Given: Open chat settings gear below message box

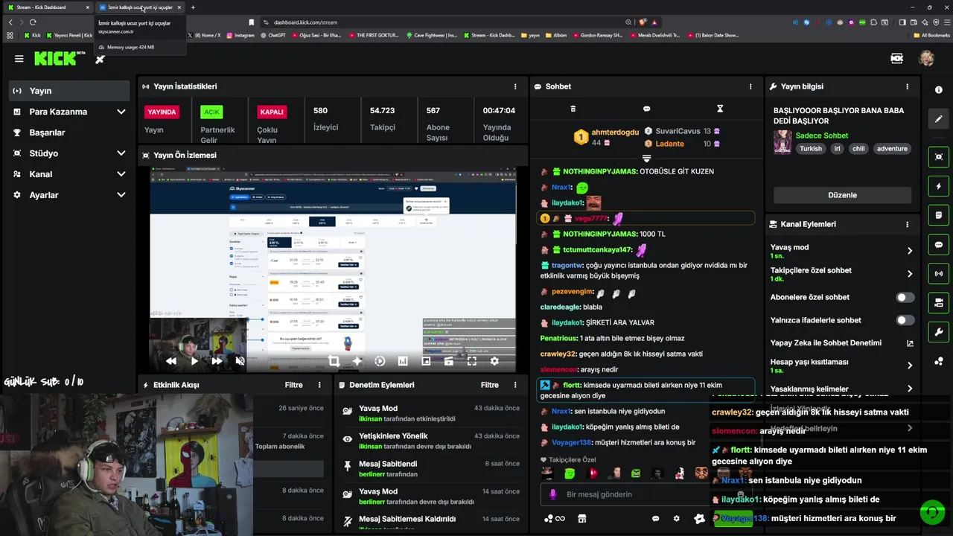Looking at the screenshot, I should [x=676, y=519].
